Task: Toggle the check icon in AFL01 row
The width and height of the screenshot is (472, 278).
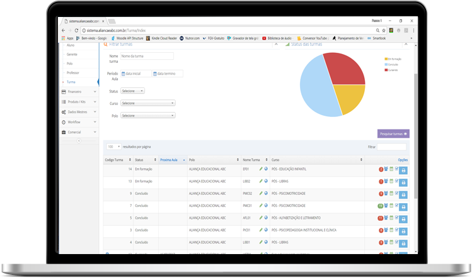Action: click(397, 217)
